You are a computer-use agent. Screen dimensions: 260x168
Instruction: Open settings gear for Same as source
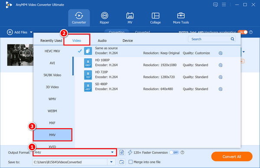coord(221,53)
